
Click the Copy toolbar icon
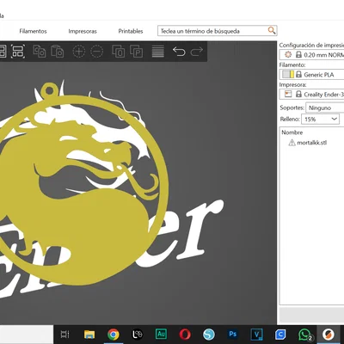(x=40, y=52)
